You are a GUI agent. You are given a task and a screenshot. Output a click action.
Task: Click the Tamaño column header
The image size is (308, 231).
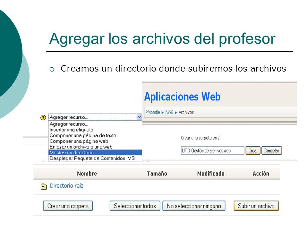point(157,174)
